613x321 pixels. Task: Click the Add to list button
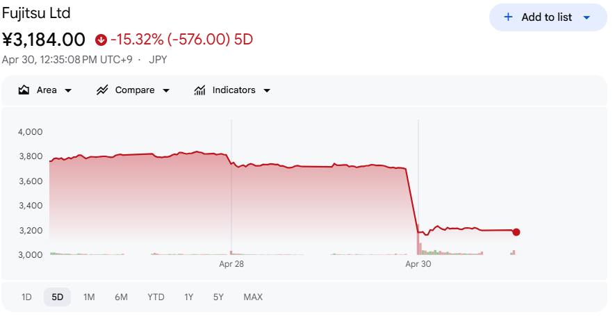point(548,17)
